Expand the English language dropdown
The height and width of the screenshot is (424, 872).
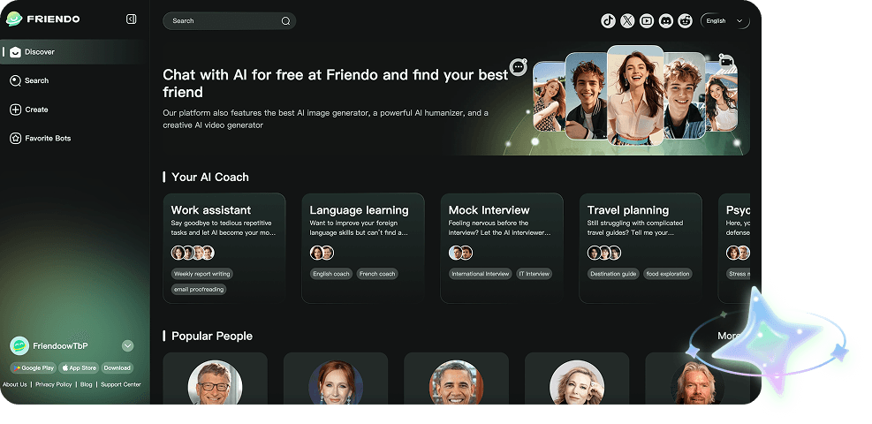[724, 21]
